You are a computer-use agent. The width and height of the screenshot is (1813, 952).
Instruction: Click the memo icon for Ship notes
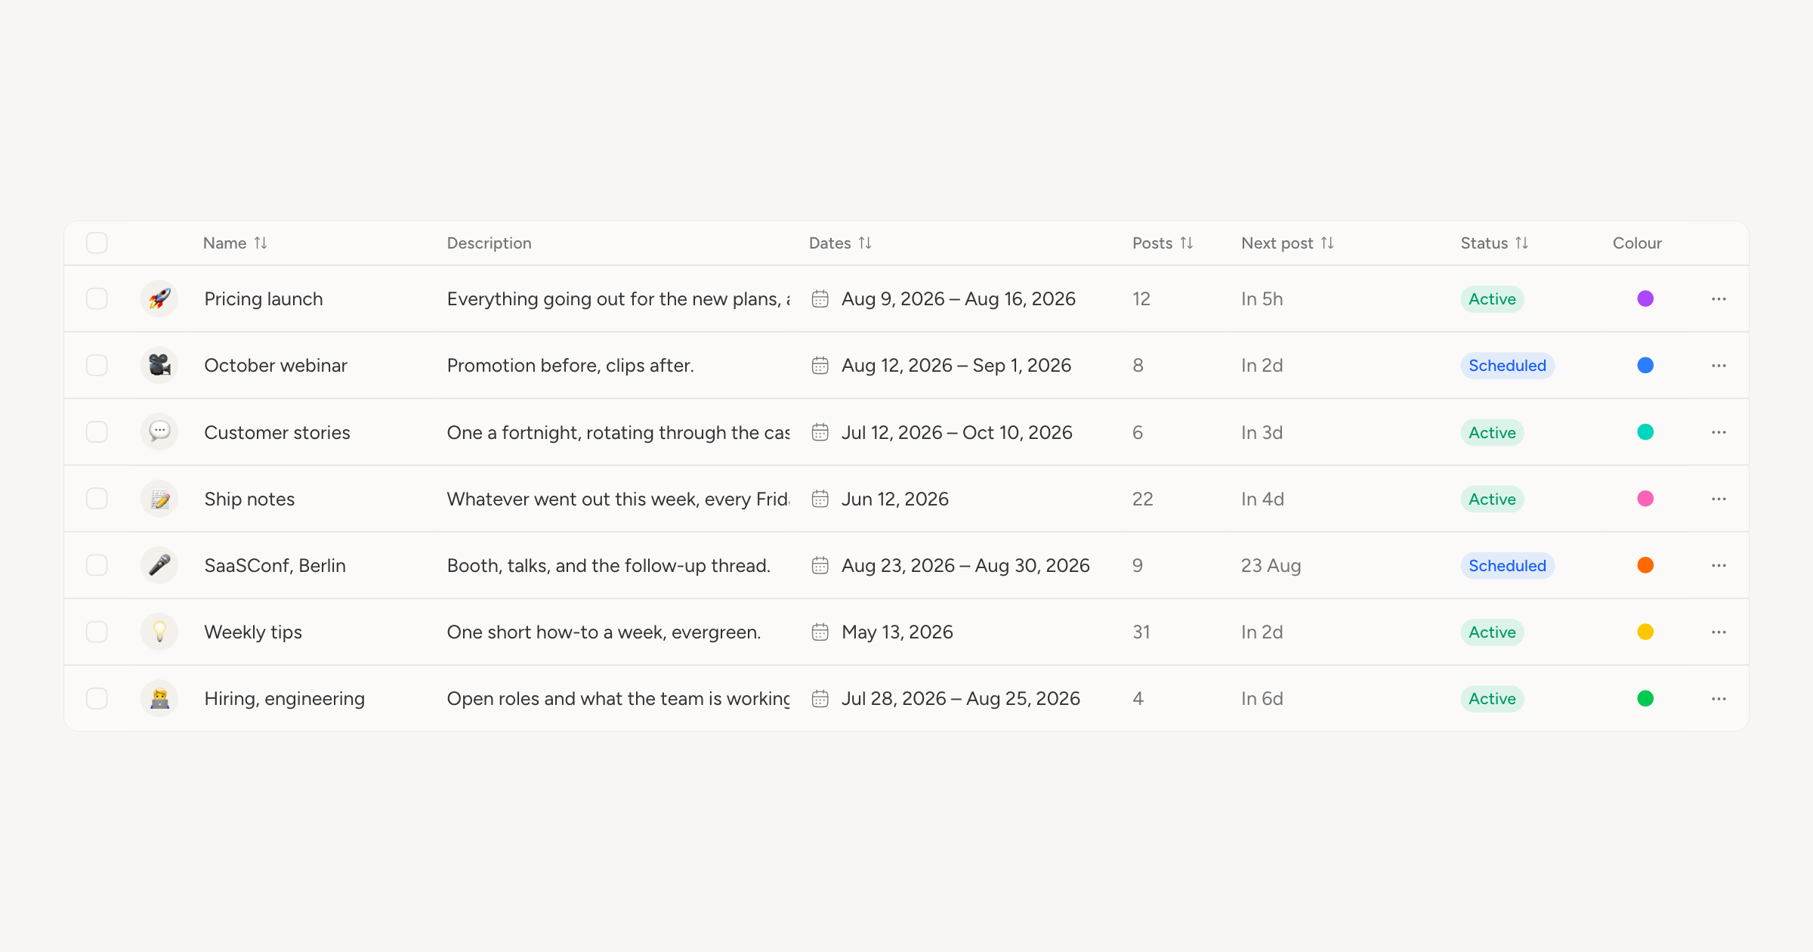[159, 499]
